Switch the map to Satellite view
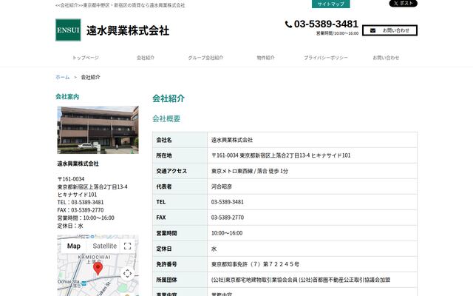473x296 pixels. 105,246
